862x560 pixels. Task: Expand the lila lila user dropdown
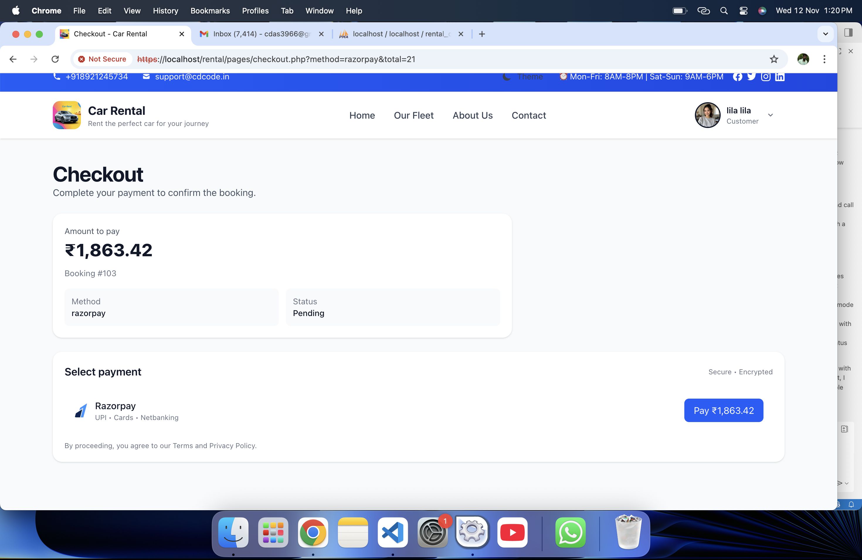(770, 115)
